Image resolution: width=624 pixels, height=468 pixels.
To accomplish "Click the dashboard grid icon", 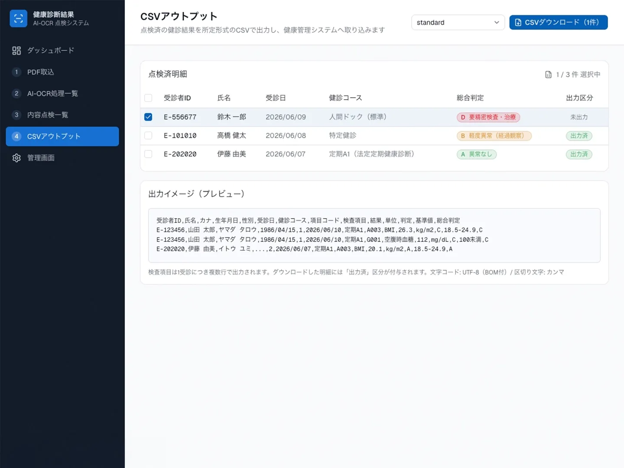I will coord(16,51).
